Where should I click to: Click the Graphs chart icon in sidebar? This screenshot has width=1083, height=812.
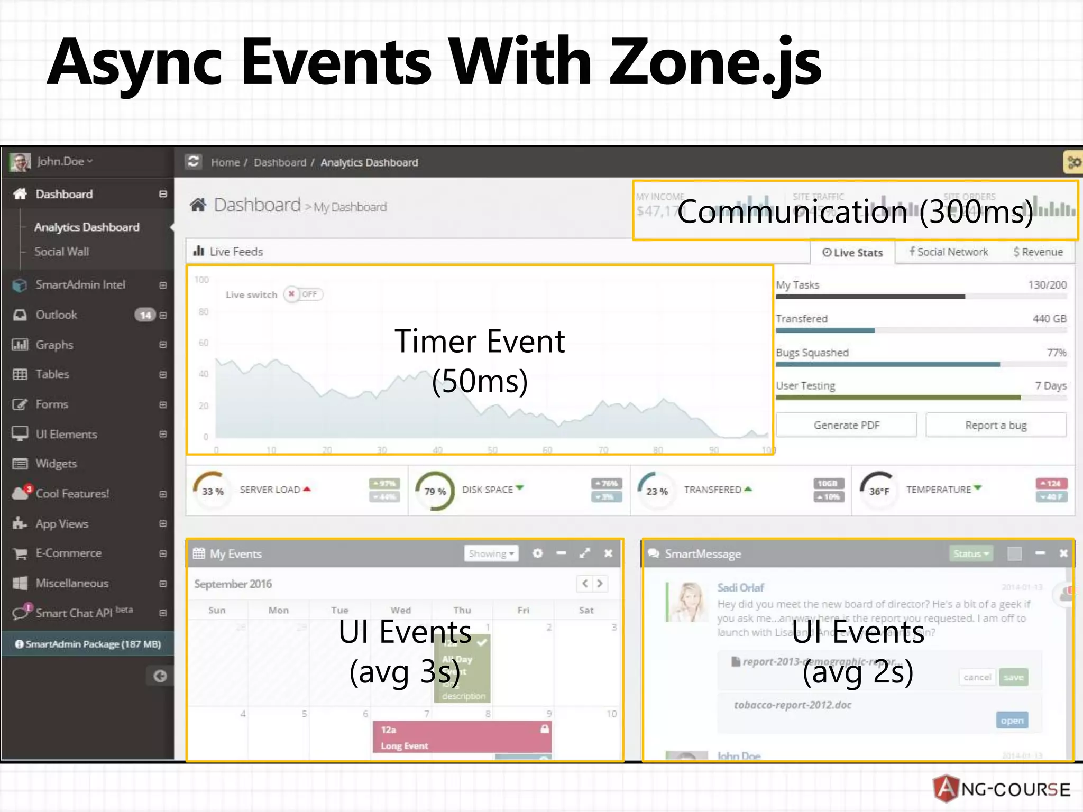point(20,345)
